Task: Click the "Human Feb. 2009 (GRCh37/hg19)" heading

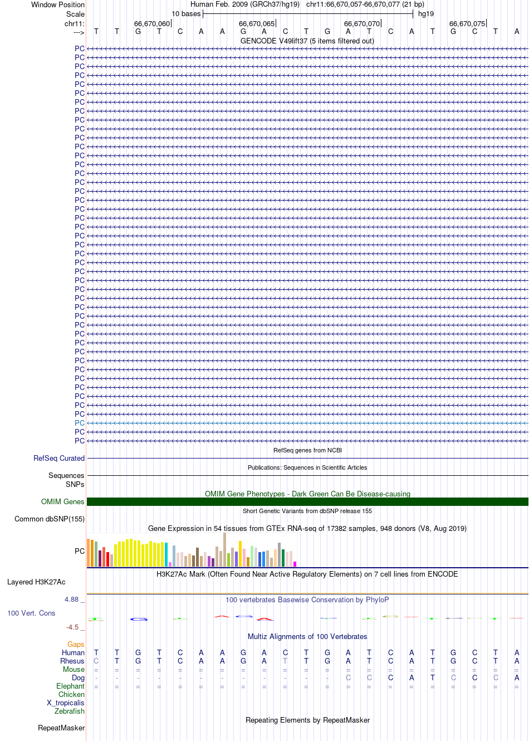Action: (245, 4)
